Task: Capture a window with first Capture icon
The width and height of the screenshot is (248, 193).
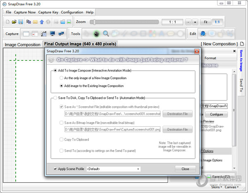Action: [x=26, y=34]
